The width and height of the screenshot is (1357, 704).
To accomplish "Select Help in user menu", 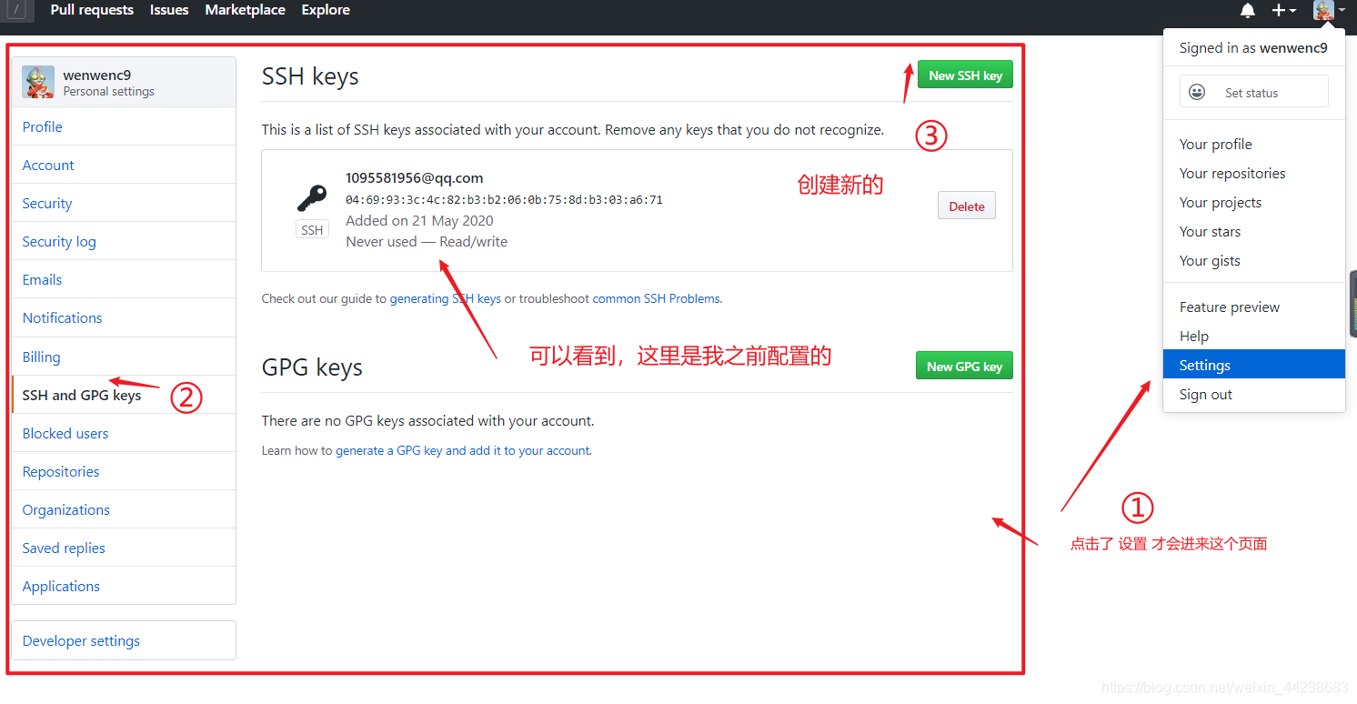I will [x=1254, y=336].
